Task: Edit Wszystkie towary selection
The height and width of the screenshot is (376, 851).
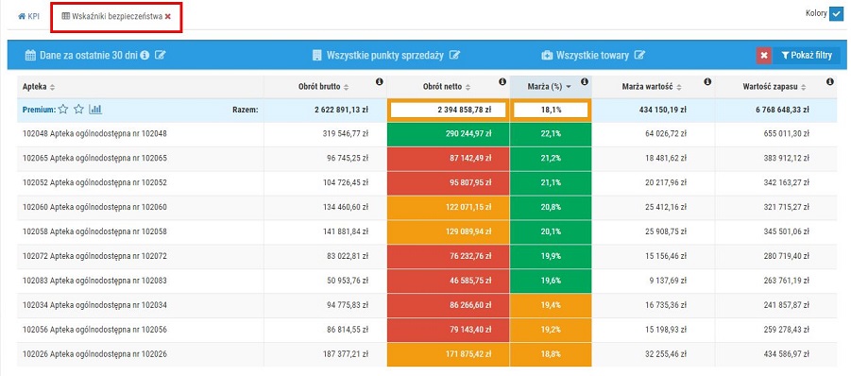Action: (x=640, y=56)
